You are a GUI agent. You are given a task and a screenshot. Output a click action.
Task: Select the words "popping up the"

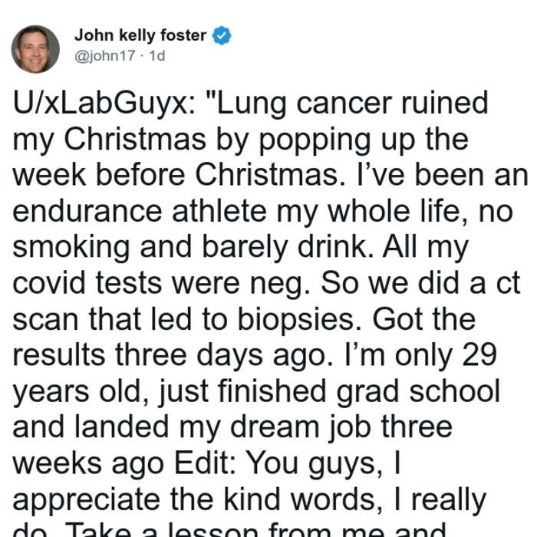click(x=364, y=140)
